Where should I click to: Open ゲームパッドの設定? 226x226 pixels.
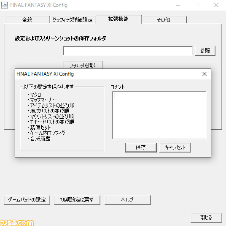point(27,200)
